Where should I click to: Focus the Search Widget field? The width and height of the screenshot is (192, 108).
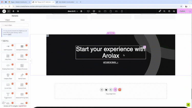15,25
